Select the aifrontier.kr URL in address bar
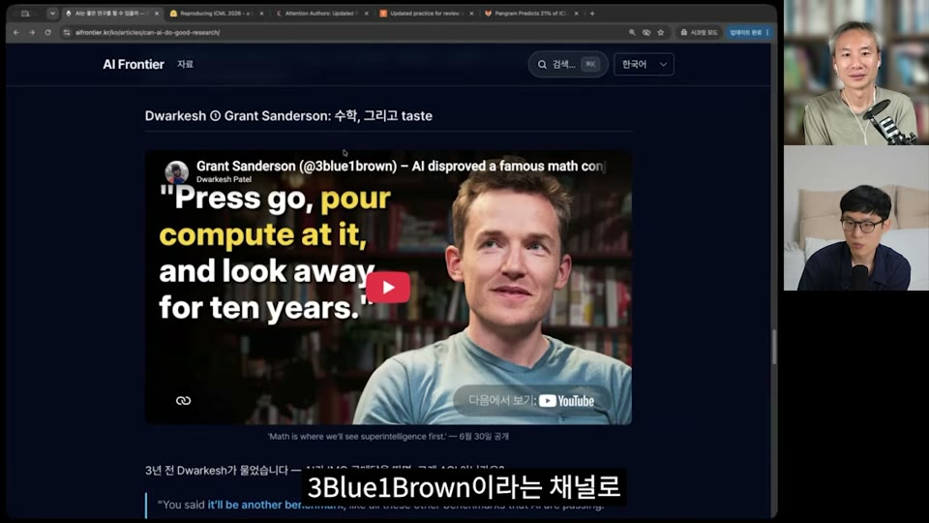This screenshot has height=523, width=929. [147, 33]
